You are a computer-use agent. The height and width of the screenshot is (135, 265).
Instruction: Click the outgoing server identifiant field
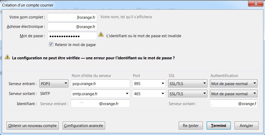coord(233,104)
